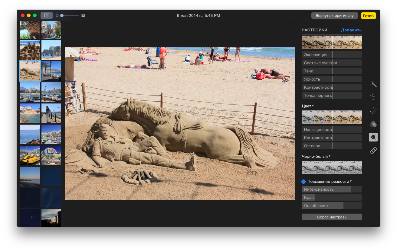
Task: Select the Adjust dial tool
Action: coord(373,137)
